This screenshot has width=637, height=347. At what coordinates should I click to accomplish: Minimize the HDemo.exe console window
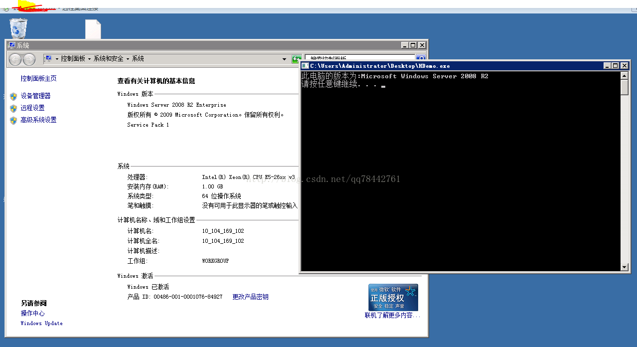coord(607,66)
